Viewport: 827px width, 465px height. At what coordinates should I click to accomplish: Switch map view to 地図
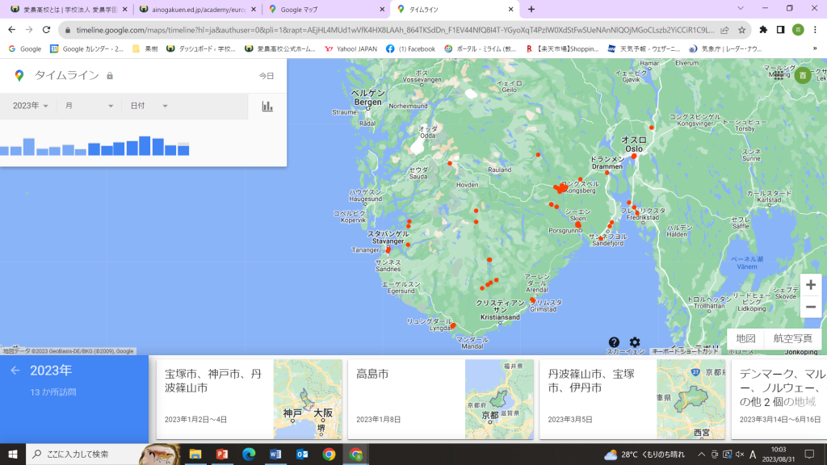[x=746, y=339]
